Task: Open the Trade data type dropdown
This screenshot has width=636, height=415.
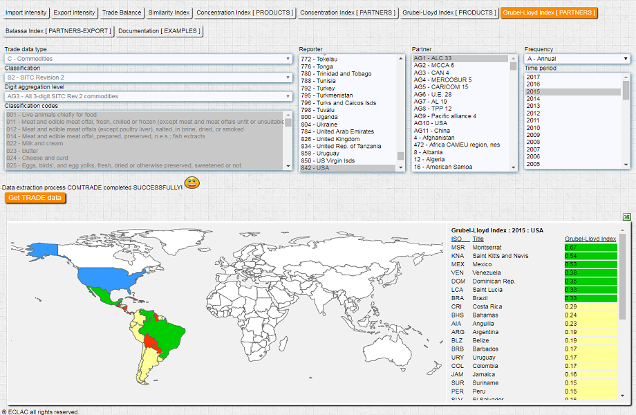Action: click(x=149, y=59)
